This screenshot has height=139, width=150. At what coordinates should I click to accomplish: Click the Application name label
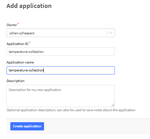tap(20, 62)
